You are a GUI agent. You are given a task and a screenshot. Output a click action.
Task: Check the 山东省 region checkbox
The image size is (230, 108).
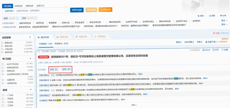[x=3, y=102]
